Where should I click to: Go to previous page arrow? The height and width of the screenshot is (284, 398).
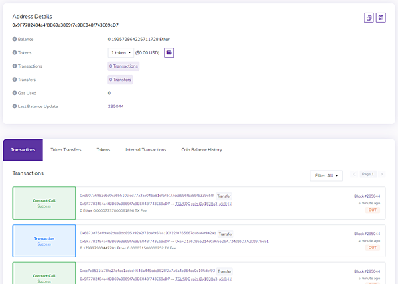click(x=354, y=174)
